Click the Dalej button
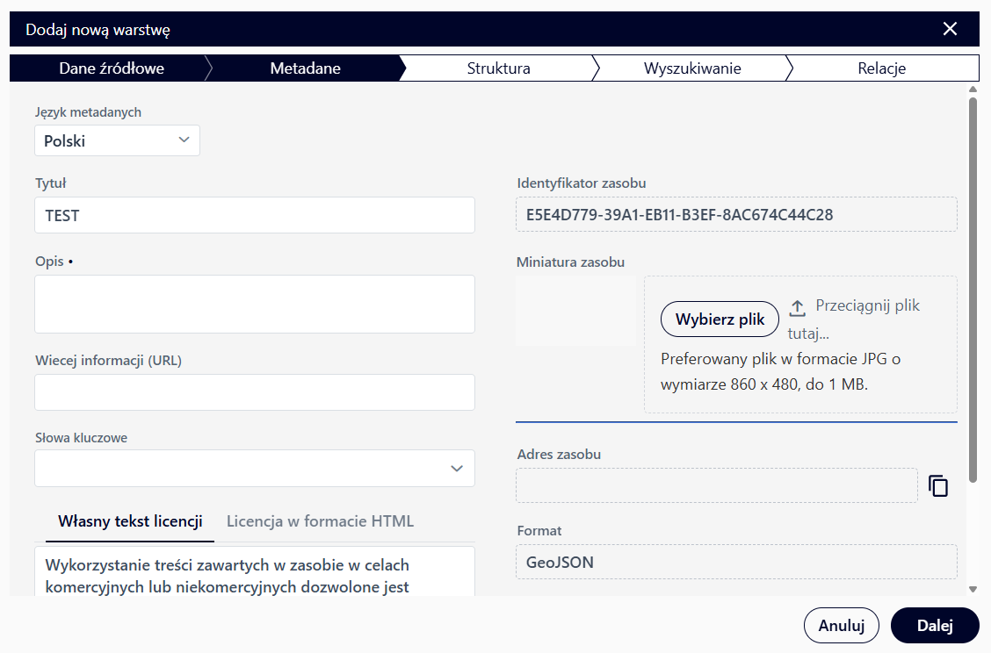This screenshot has height=653, width=991. pos(935,626)
